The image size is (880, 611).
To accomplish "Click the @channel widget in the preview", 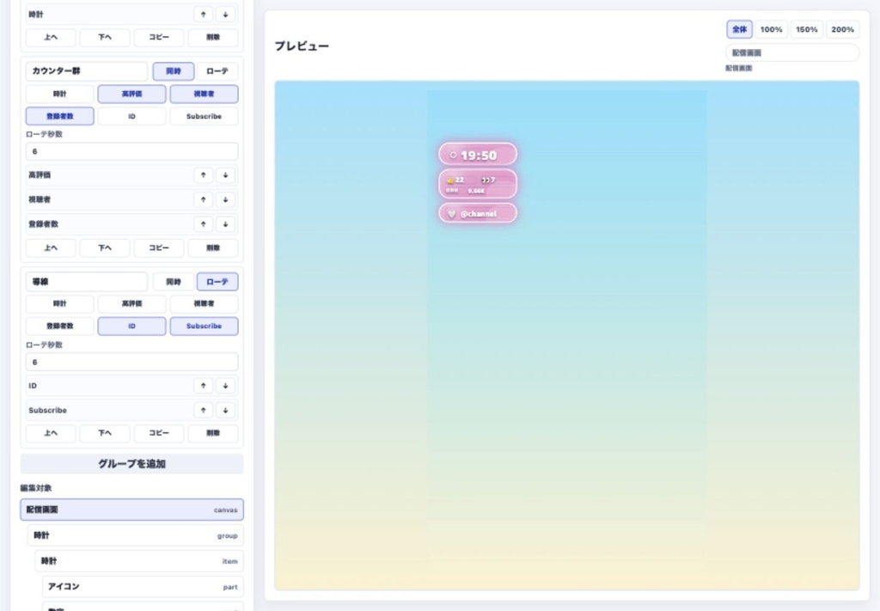I will coord(478,214).
